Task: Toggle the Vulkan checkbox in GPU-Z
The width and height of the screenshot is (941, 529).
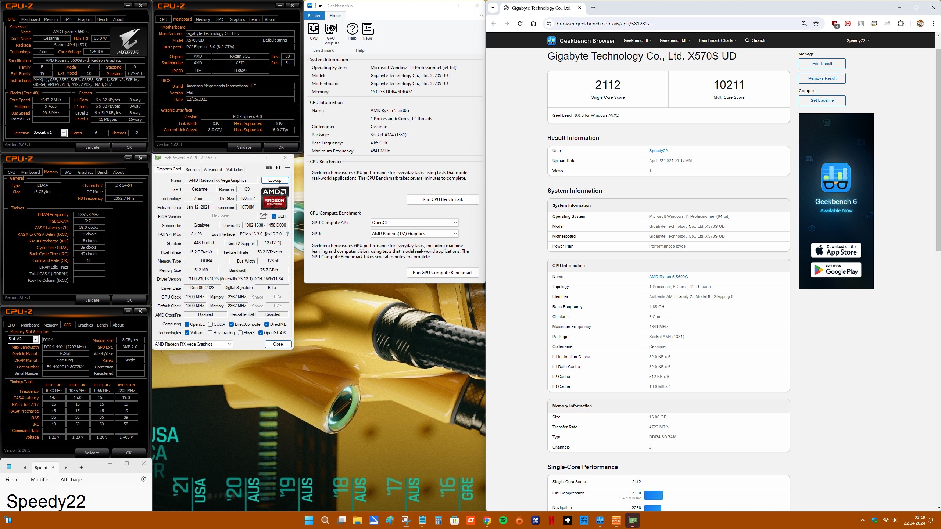Action: 187,333
